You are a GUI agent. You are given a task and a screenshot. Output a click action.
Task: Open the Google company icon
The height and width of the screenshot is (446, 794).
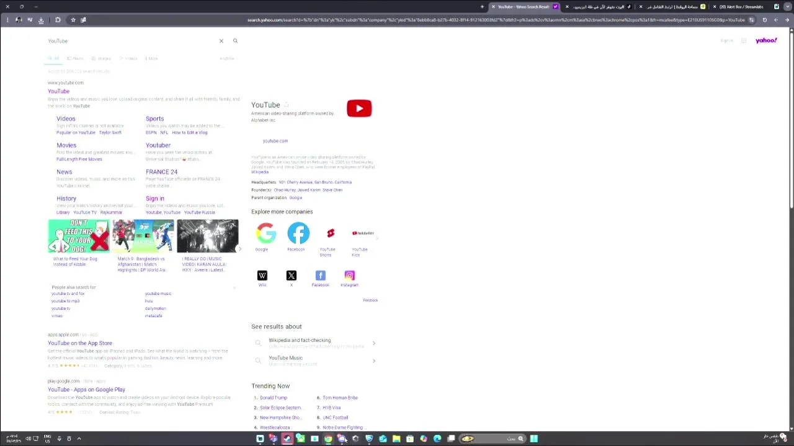[x=265, y=233]
